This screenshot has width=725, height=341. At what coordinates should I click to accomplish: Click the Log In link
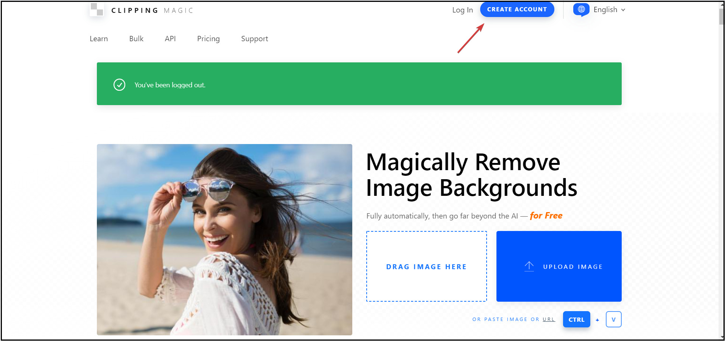coord(462,10)
